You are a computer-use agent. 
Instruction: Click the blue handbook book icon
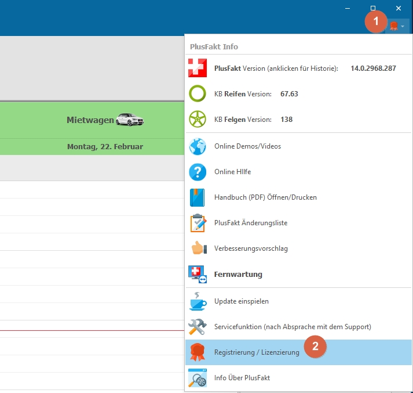[x=197, y=197]
